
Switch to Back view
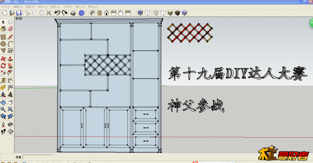pos(121,13)
